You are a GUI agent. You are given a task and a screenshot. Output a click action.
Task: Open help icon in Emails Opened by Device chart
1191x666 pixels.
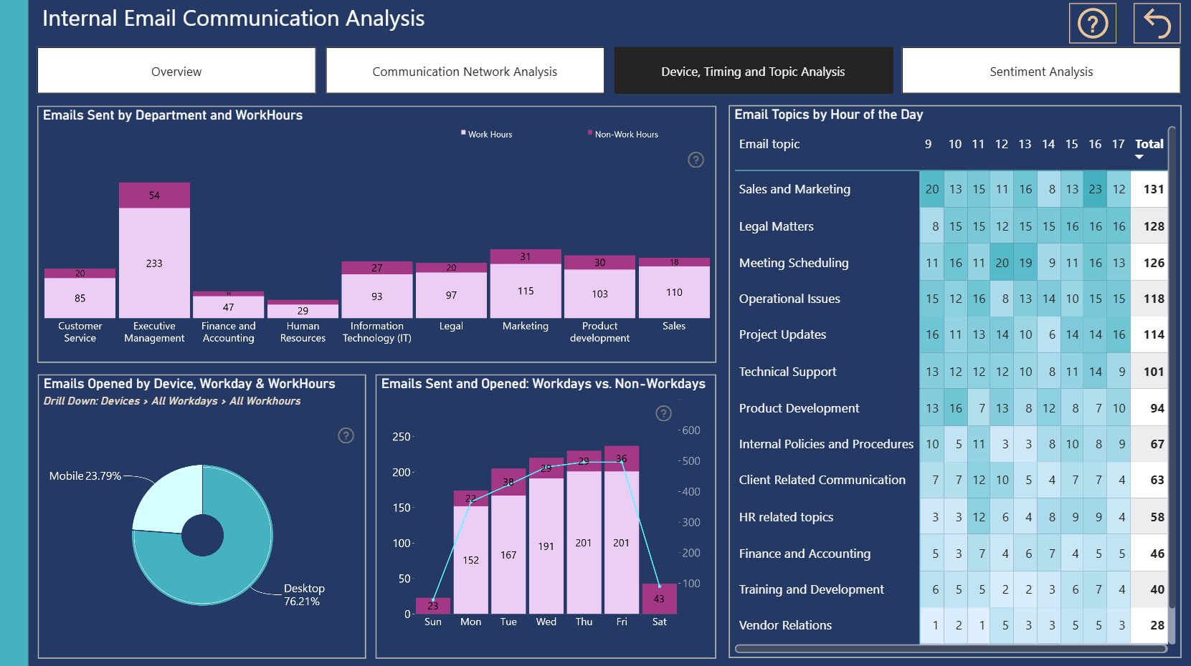[346, 435]
